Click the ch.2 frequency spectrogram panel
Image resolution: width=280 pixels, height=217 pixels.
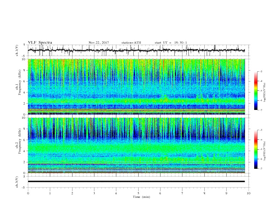coord(136,145)
